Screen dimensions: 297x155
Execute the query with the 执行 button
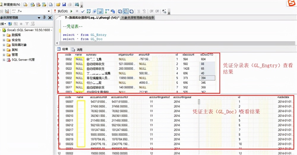coord(61,11)
